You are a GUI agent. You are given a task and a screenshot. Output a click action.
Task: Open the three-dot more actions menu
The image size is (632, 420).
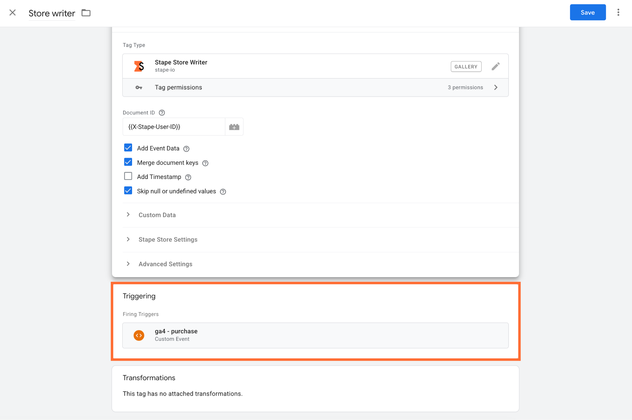(x=618, y=12)
